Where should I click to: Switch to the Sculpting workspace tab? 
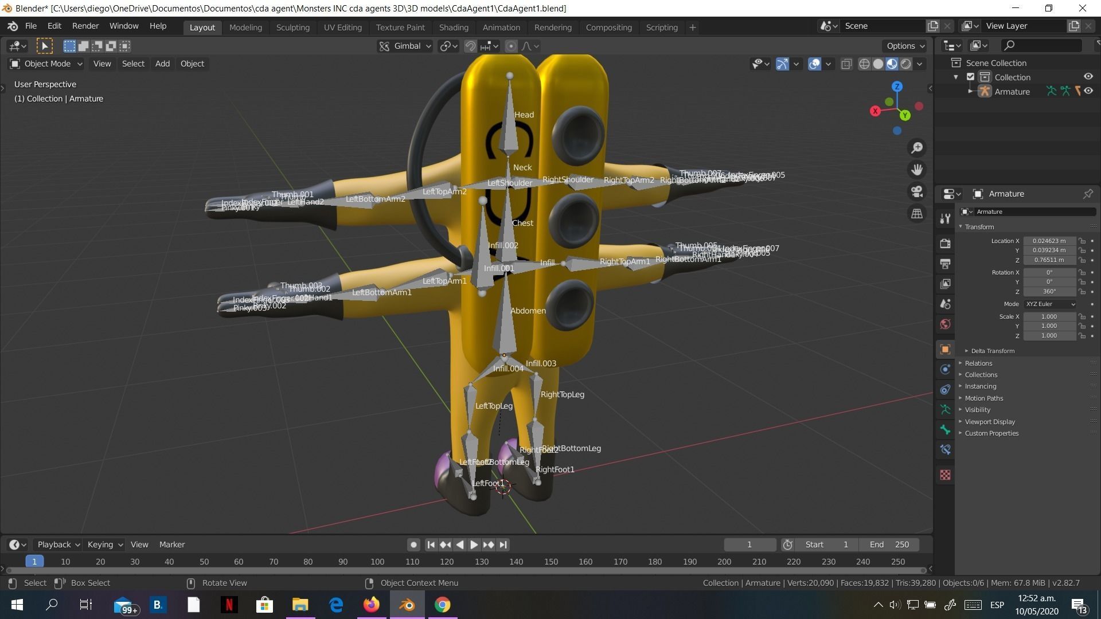click(292, 27)
